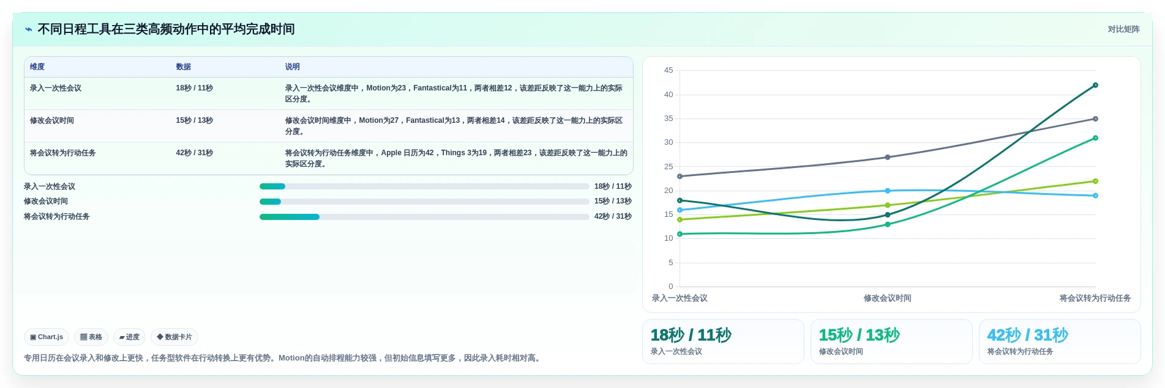Viewport: 1165px width, 388px height.
Task: Click the 18秒 / 11秒 progress value label
Action: coord(613,186)
